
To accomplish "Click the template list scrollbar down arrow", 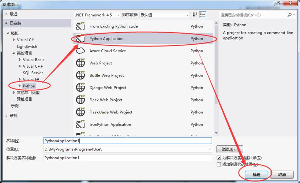I will coord(216,133).
